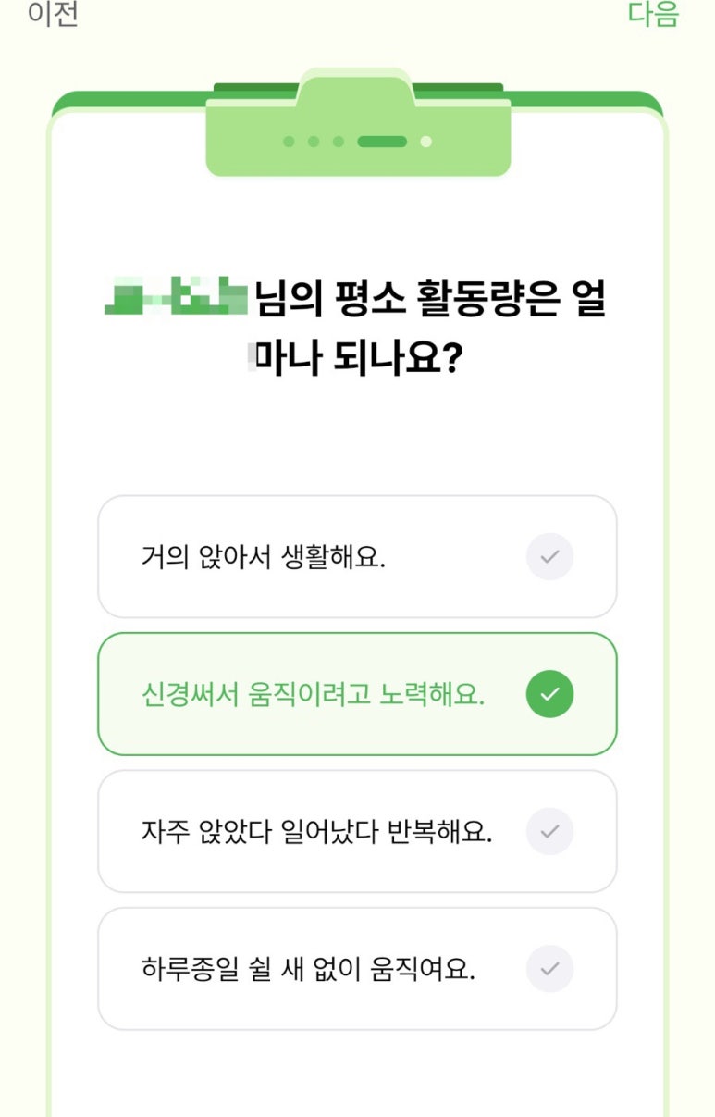Select the option 자주 앉았다 일어났다 반복해요.
The width and height of the screenshot is (715, 1117).
pyautogui.click(x=357, y=831)
